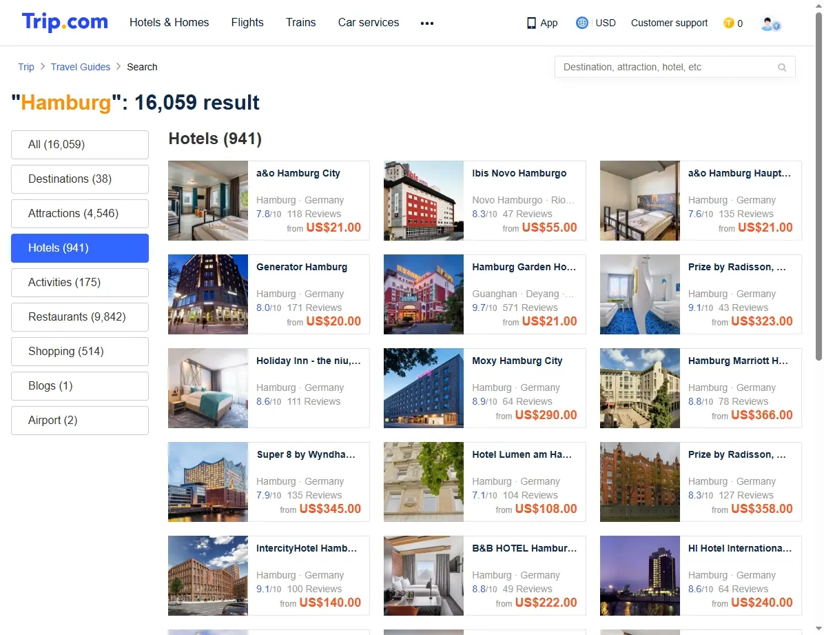
Task: Open a&o Hamburg City thumbnail
Action: pyautogui.click(x=208, y=201)
